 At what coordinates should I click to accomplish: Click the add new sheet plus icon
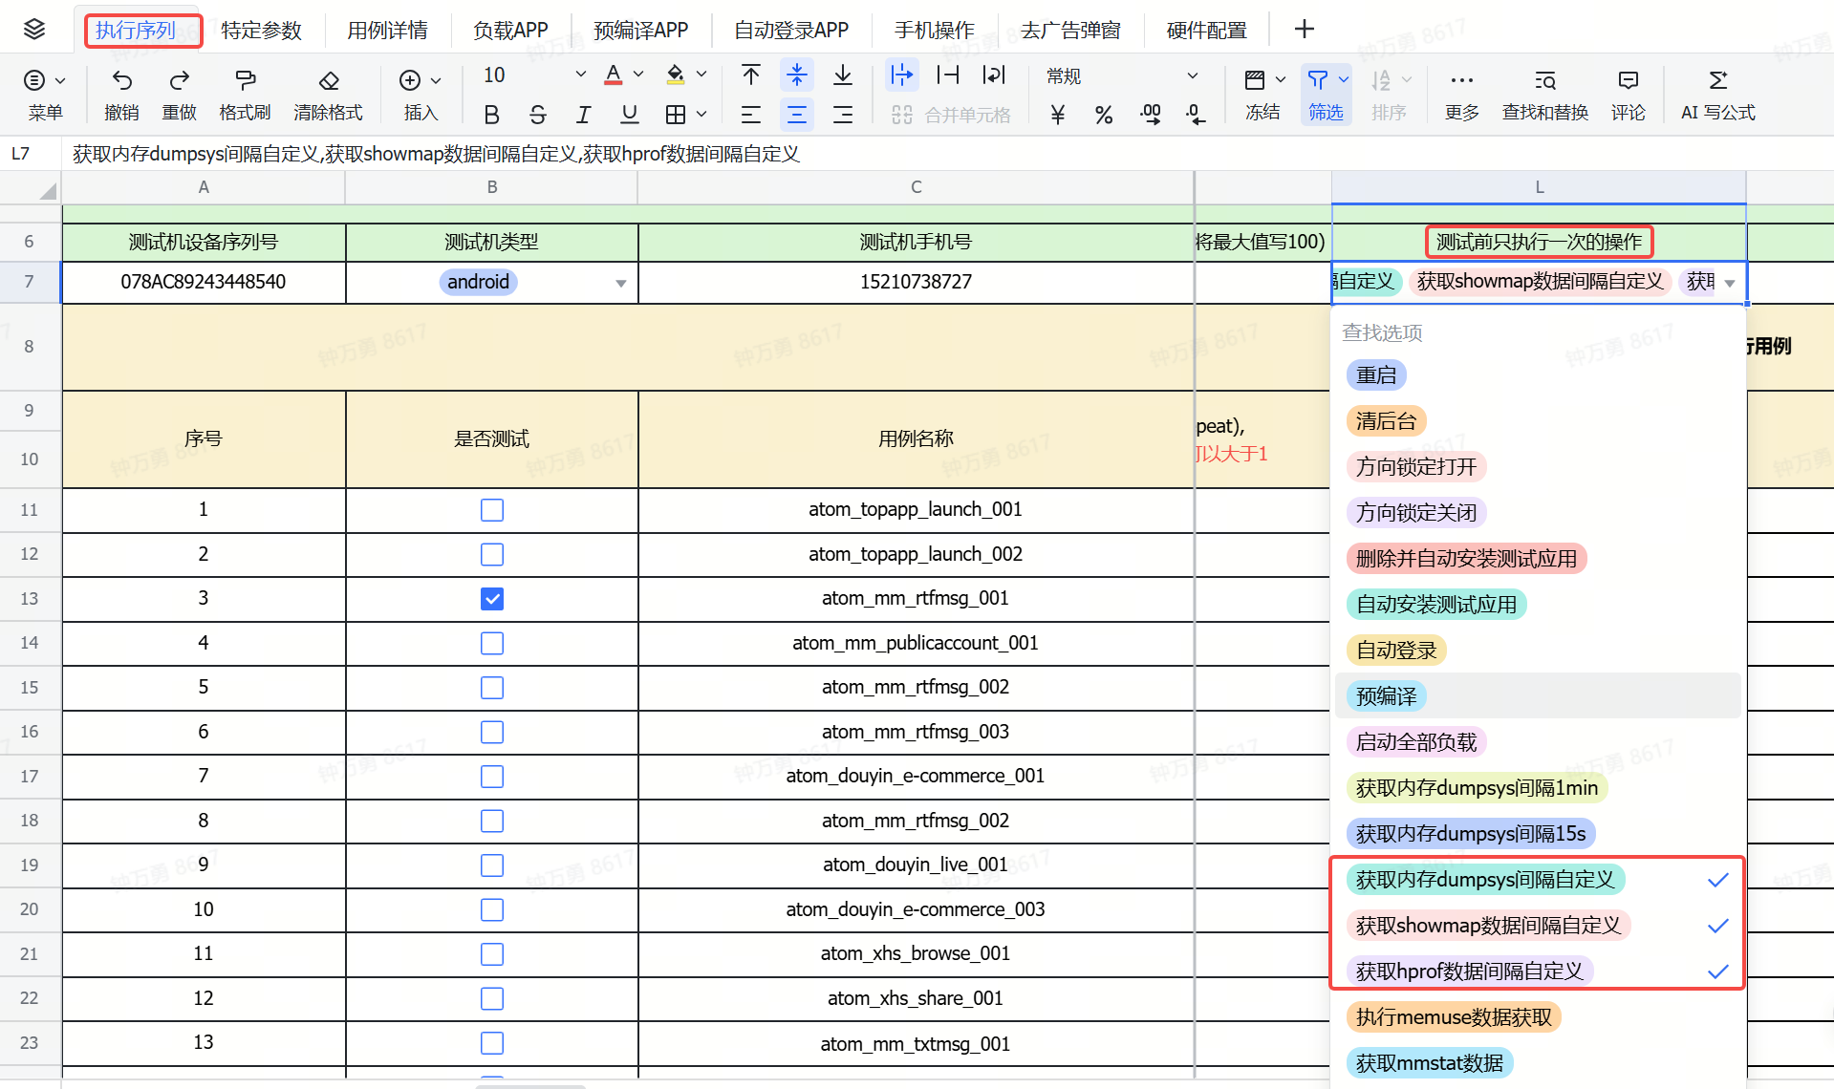[x=1304, y=30]
